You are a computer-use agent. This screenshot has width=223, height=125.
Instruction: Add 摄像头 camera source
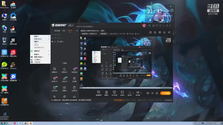coord(106,93)
